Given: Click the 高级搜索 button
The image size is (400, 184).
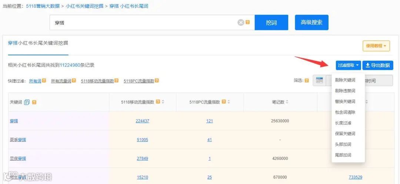Looking at the screenshot, I should pyautogui.click(x=311, y=23).
